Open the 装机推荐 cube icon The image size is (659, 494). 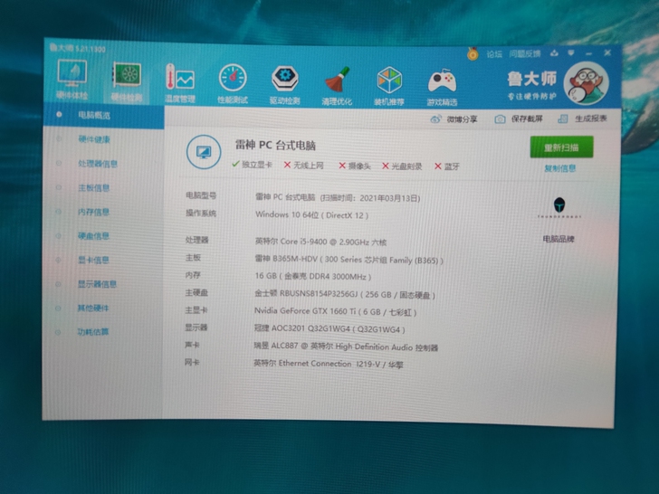[389, 86]
